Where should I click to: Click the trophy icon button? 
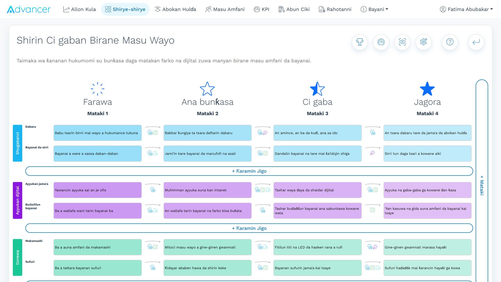[360, 42]
